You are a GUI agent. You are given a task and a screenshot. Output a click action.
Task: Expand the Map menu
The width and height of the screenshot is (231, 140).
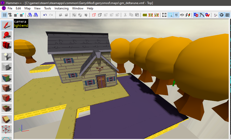(x=28, y=8)
